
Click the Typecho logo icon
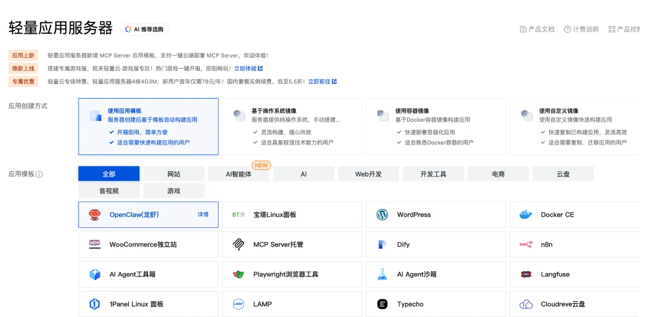pyautogui.click(x=382, y=304)
